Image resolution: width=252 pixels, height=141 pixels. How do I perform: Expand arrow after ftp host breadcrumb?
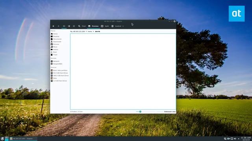click(86, 31)
